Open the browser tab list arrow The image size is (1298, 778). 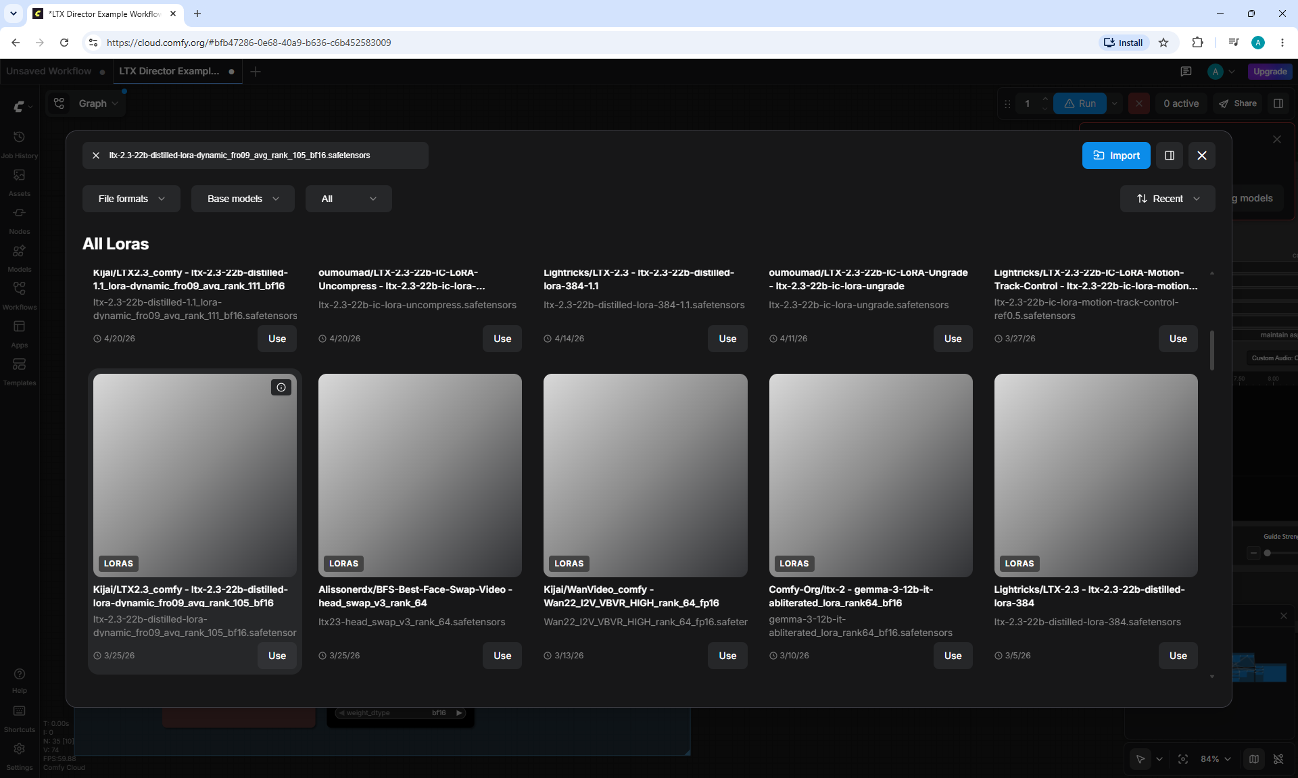[x=13, y=14]
